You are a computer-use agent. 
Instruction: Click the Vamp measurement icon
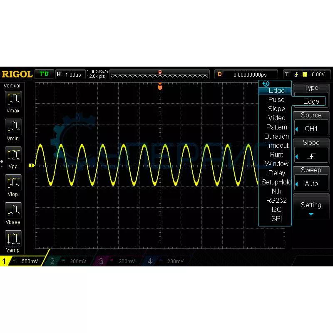point(13,239)
